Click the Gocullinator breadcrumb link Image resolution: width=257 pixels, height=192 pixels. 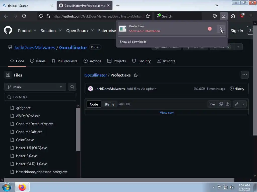coord(96,75)
